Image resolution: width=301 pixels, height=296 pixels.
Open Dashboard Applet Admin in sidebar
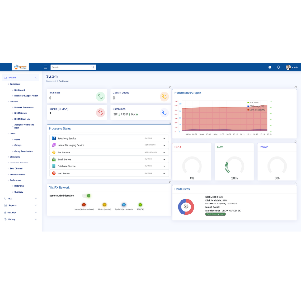pyautogui.click(x=26, y=96)
